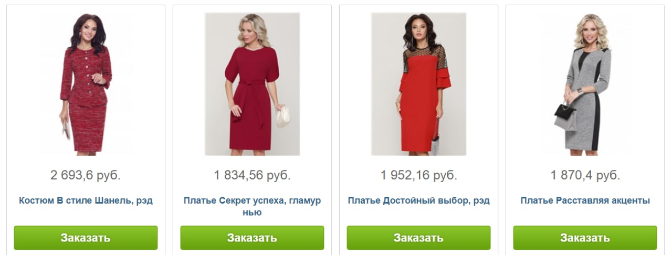This screenshot has width=672, height=255.
Task: Open the link Платье Секрет успеха, гламур нью
Action: [x=252, y=206]
